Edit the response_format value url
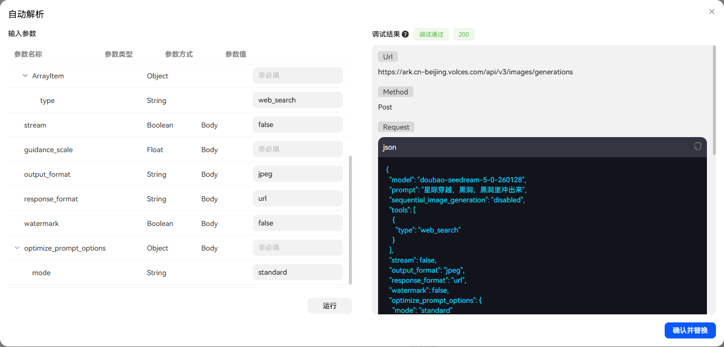The height and width of the screenshot is (347, 724). (298, 198)
